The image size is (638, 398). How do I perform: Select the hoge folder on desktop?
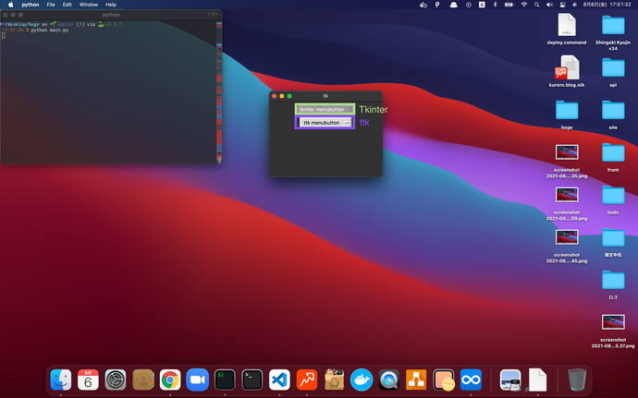coord(567,110)
